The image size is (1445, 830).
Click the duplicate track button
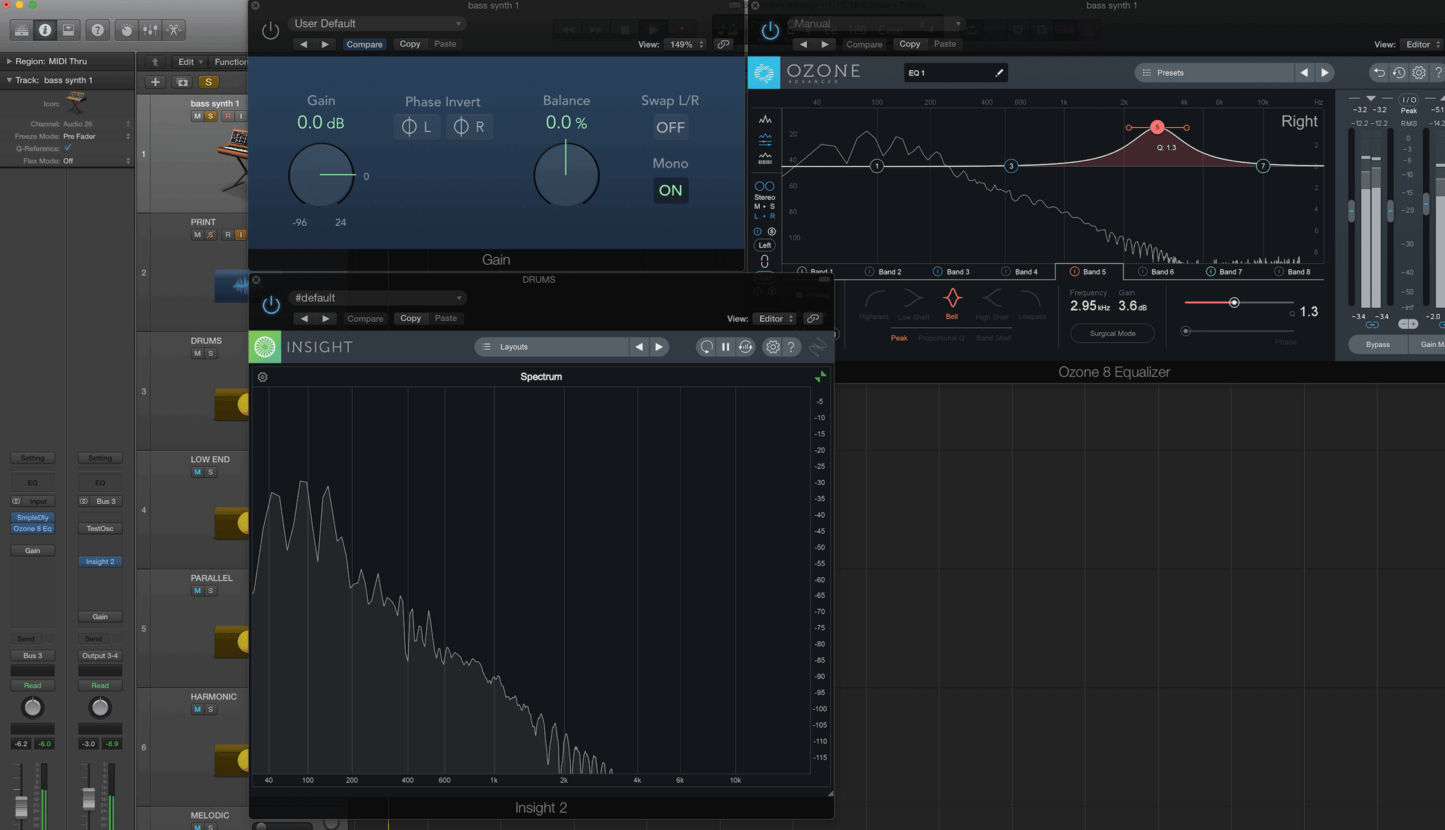pos(182,82)
